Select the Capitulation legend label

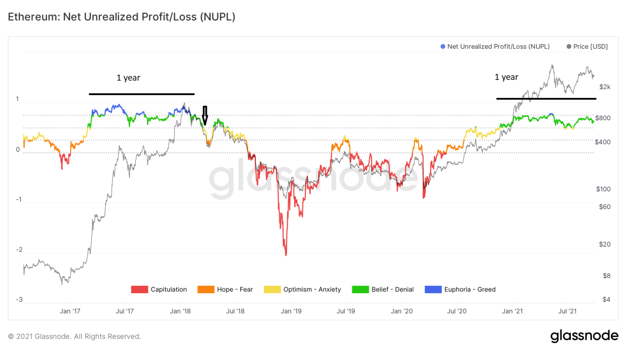(x=169, y=290)
